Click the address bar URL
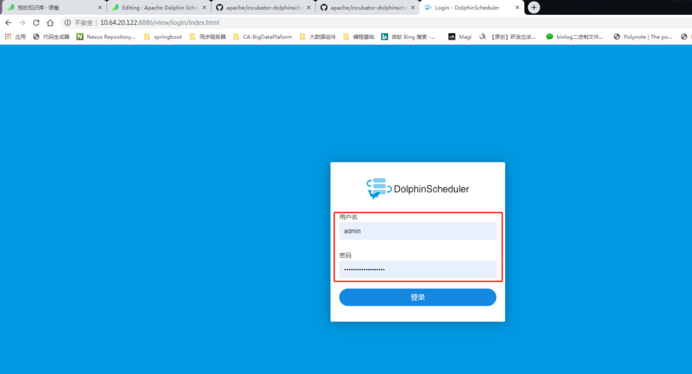692x374 pixels. (160, 22)
